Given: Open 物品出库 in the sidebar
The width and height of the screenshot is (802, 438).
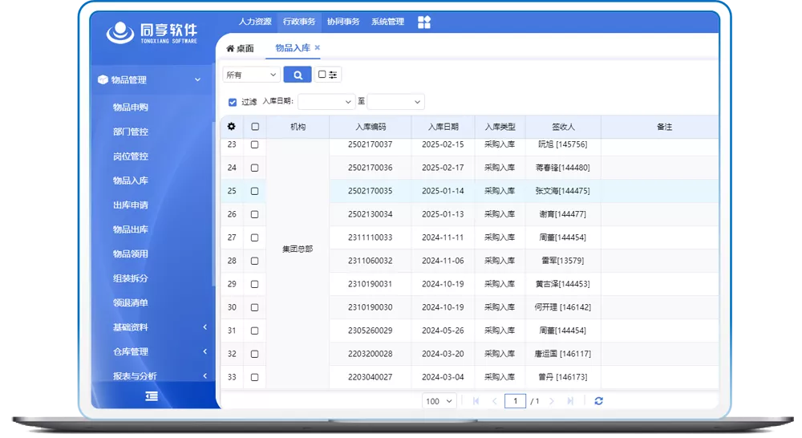Looking at the screenshot, I should 131,229.
